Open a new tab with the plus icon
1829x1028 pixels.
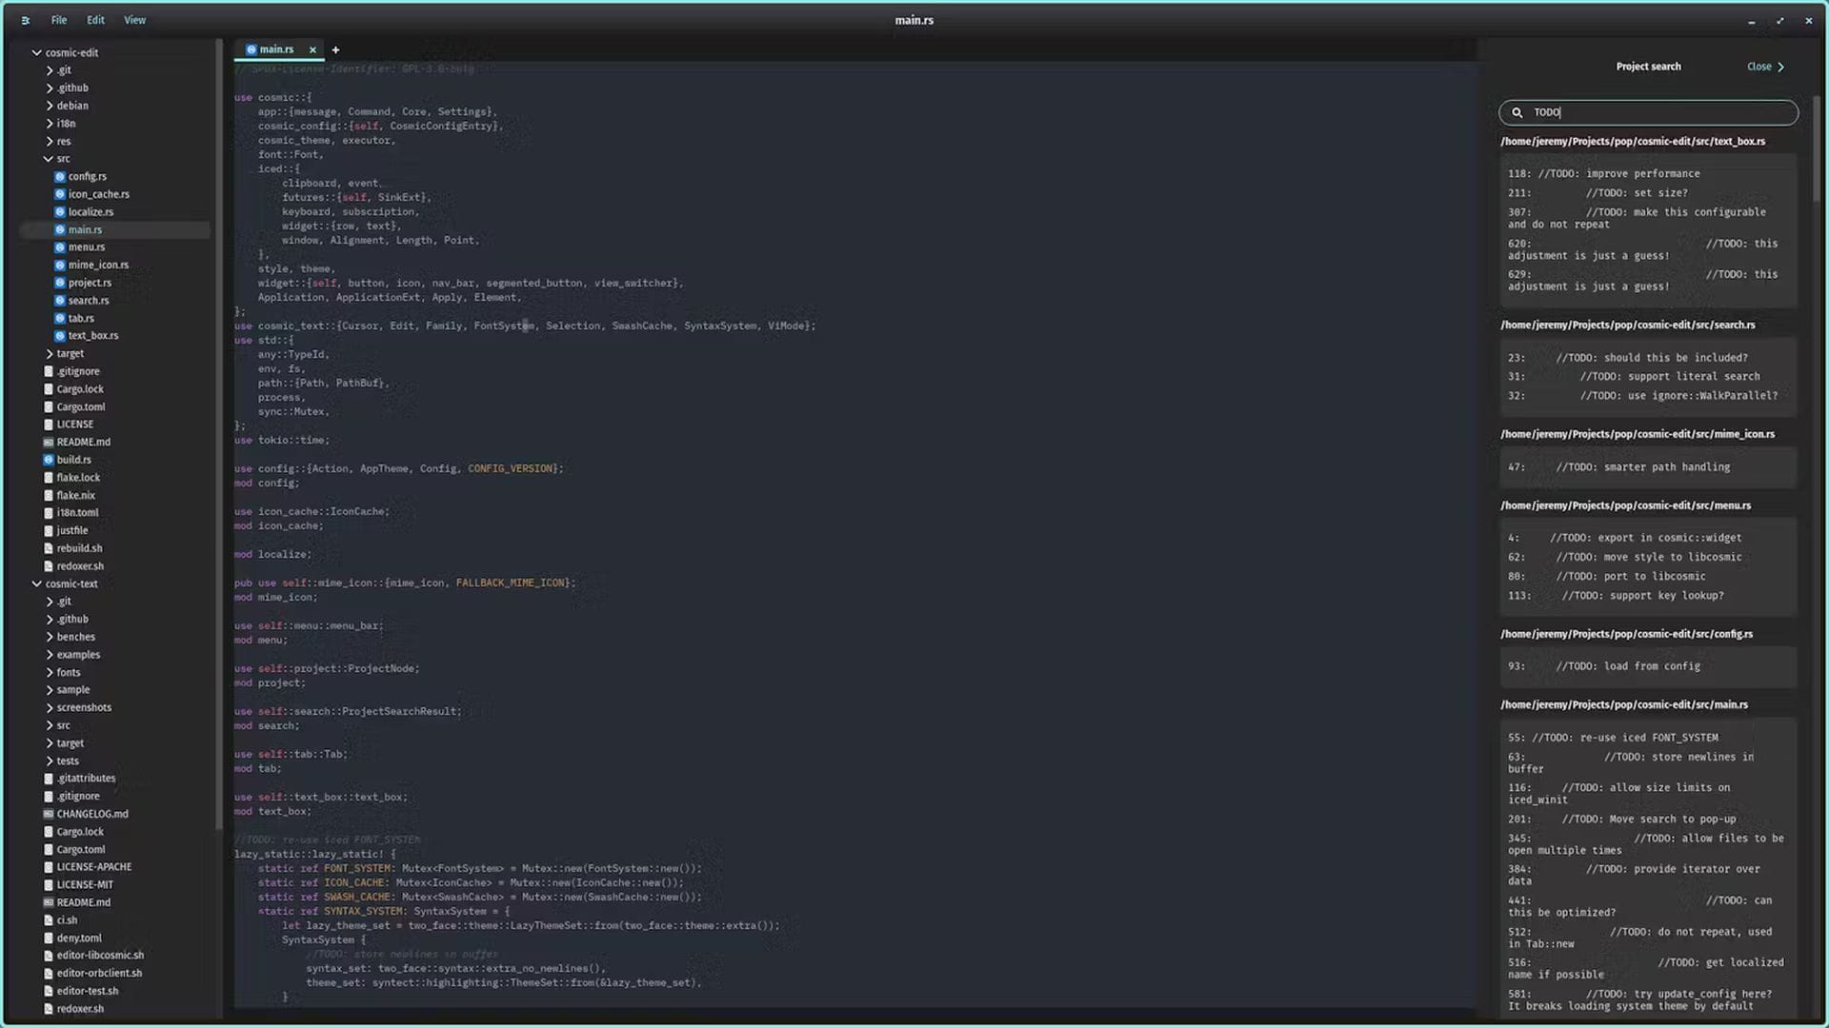[335, 49]
